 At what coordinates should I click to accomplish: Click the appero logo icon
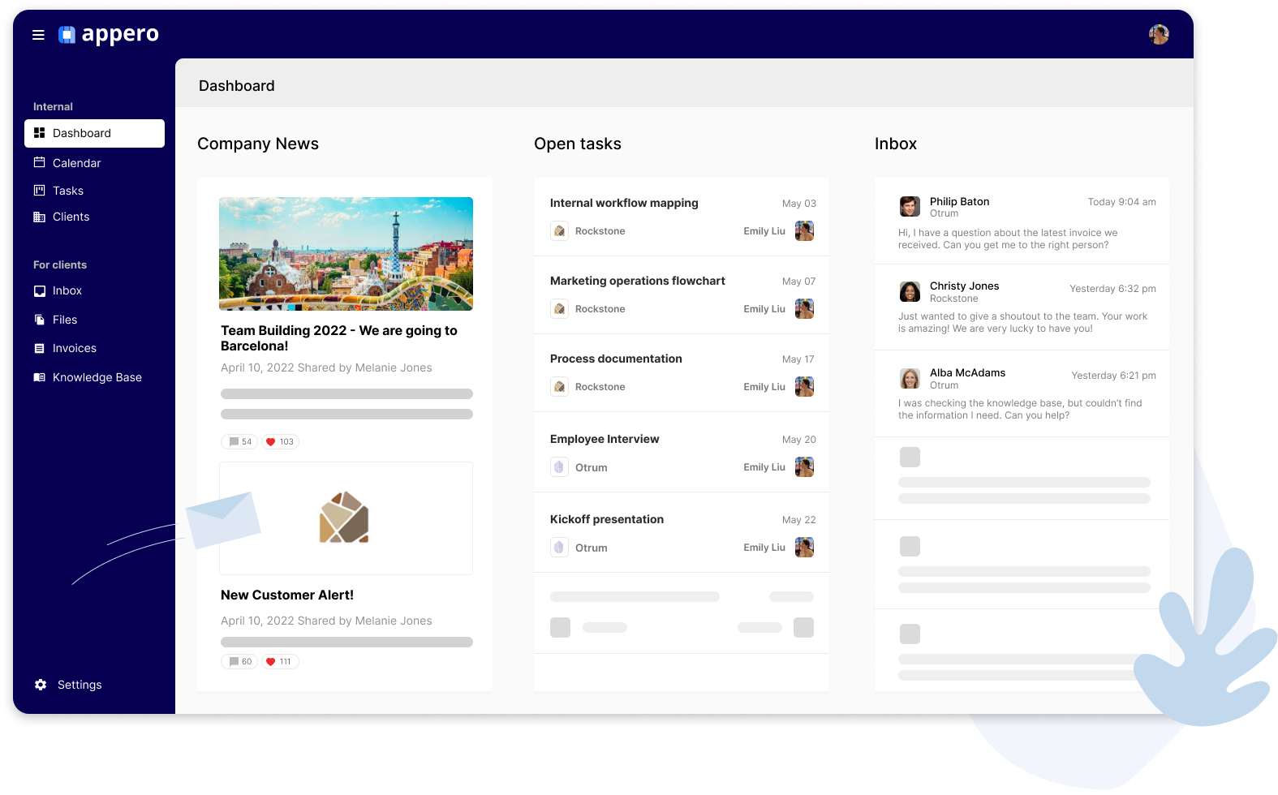[x=67, y=34]
